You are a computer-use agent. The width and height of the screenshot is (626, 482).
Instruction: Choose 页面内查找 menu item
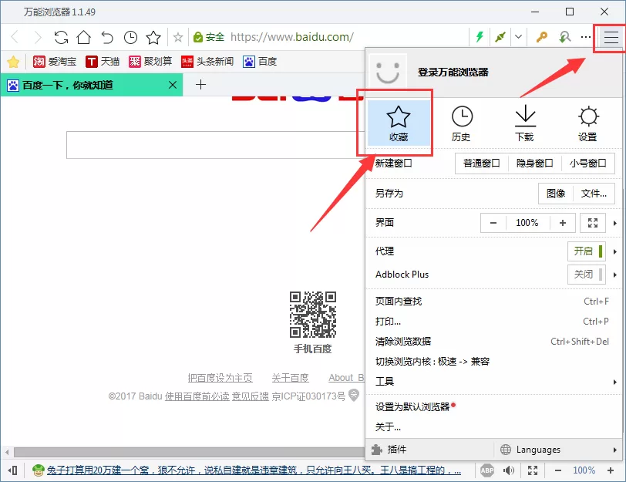click(x=493, y=302)
